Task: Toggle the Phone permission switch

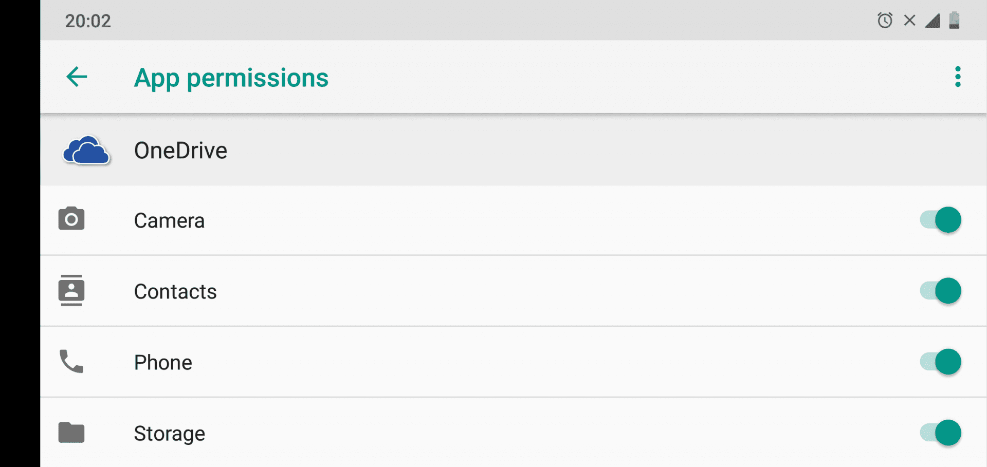Action: [x=941, y=362]
